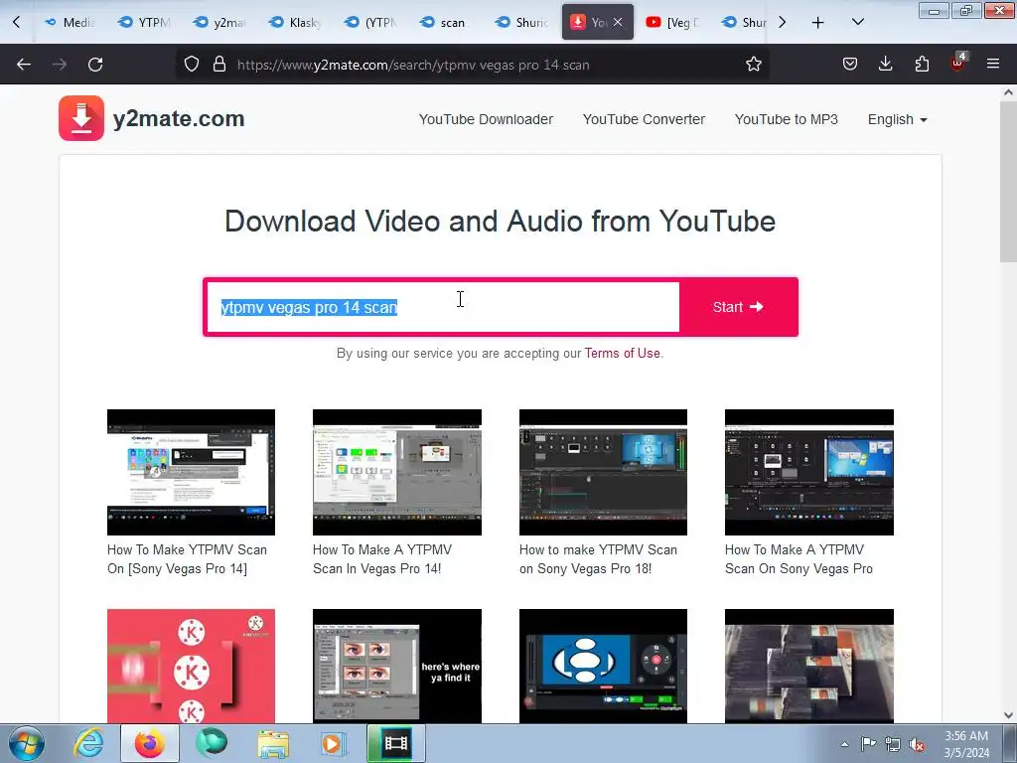Open Windows Media Player taskbar icon
The height and width of the screenshot is (763, 1017).
pyautogui.click(x=335, y=743)
